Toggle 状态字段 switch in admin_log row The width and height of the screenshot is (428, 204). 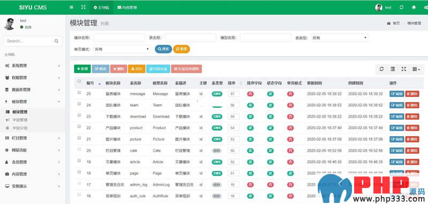pos(270,185)
